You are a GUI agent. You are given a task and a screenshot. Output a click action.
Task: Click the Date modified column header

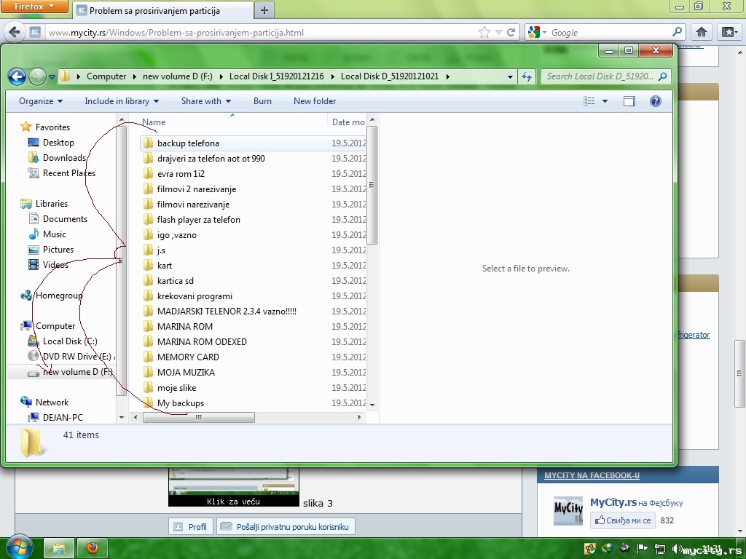click(348, 122)
